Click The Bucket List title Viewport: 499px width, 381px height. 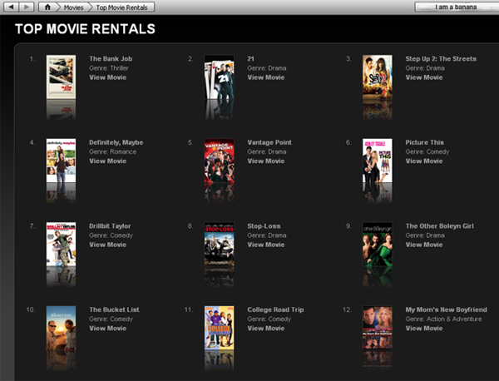tap(114, 309)
